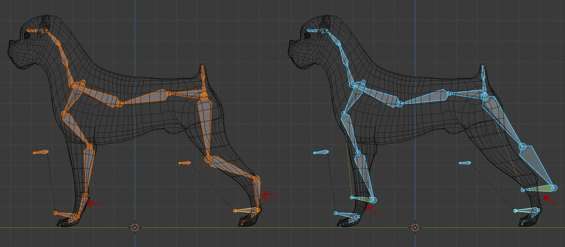Select the orange rig's rear shin bone

232,168
